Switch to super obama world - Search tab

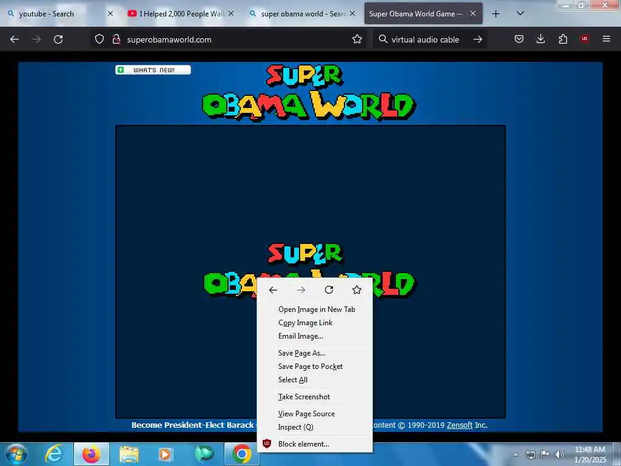[x=304, y=14]
